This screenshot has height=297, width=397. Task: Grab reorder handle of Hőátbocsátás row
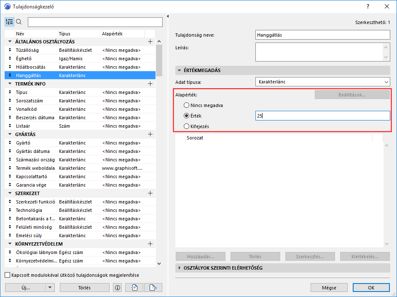coord(10,67)
